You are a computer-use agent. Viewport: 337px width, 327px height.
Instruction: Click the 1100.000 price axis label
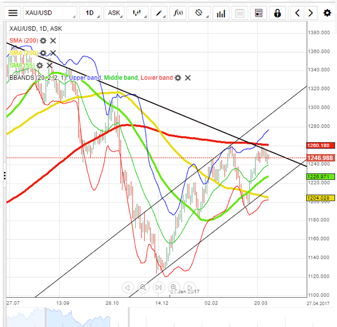tap(318, 295)
